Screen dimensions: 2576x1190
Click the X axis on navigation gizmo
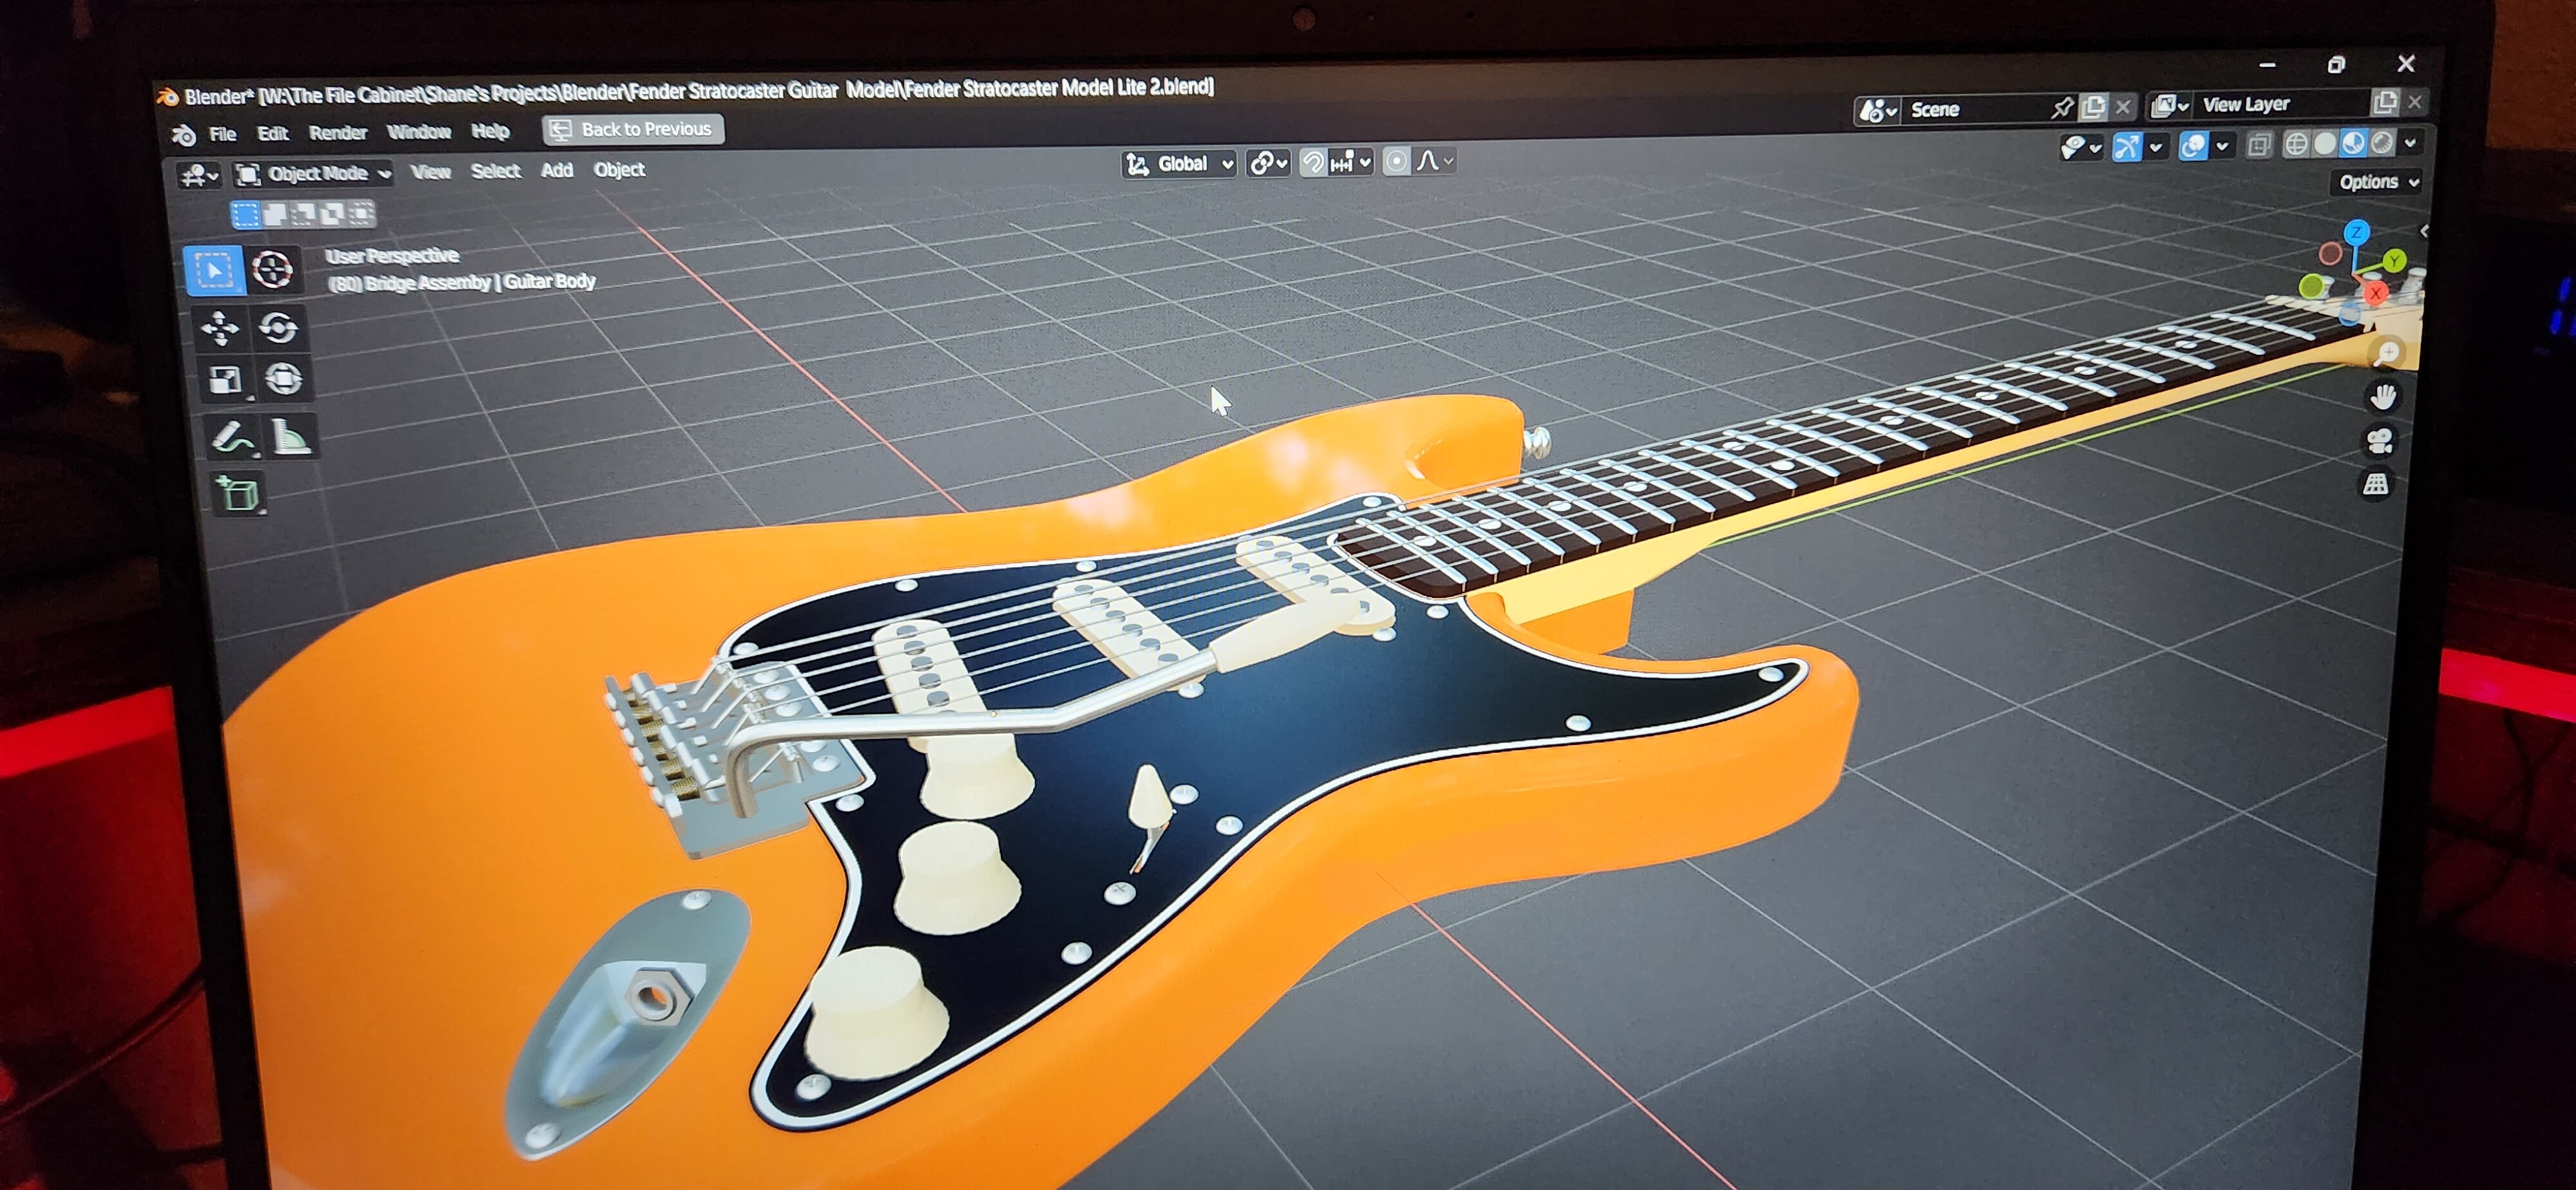[2376, 293]
